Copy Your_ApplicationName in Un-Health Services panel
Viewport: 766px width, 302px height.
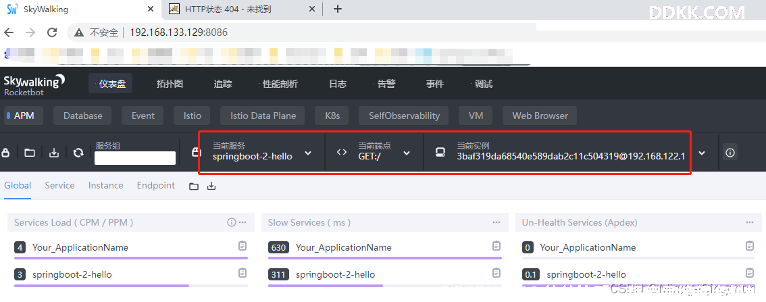tap(750, 246)
